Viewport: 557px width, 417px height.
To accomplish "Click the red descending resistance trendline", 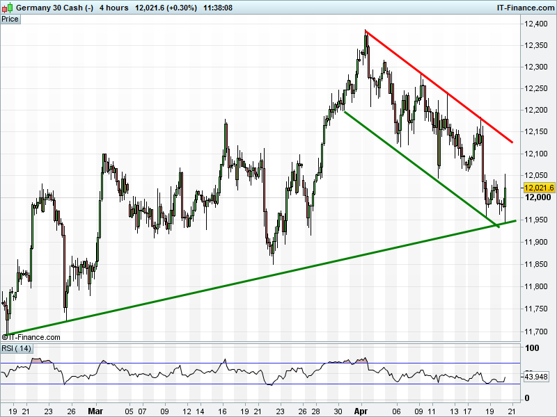I will (x=439, y=87).
